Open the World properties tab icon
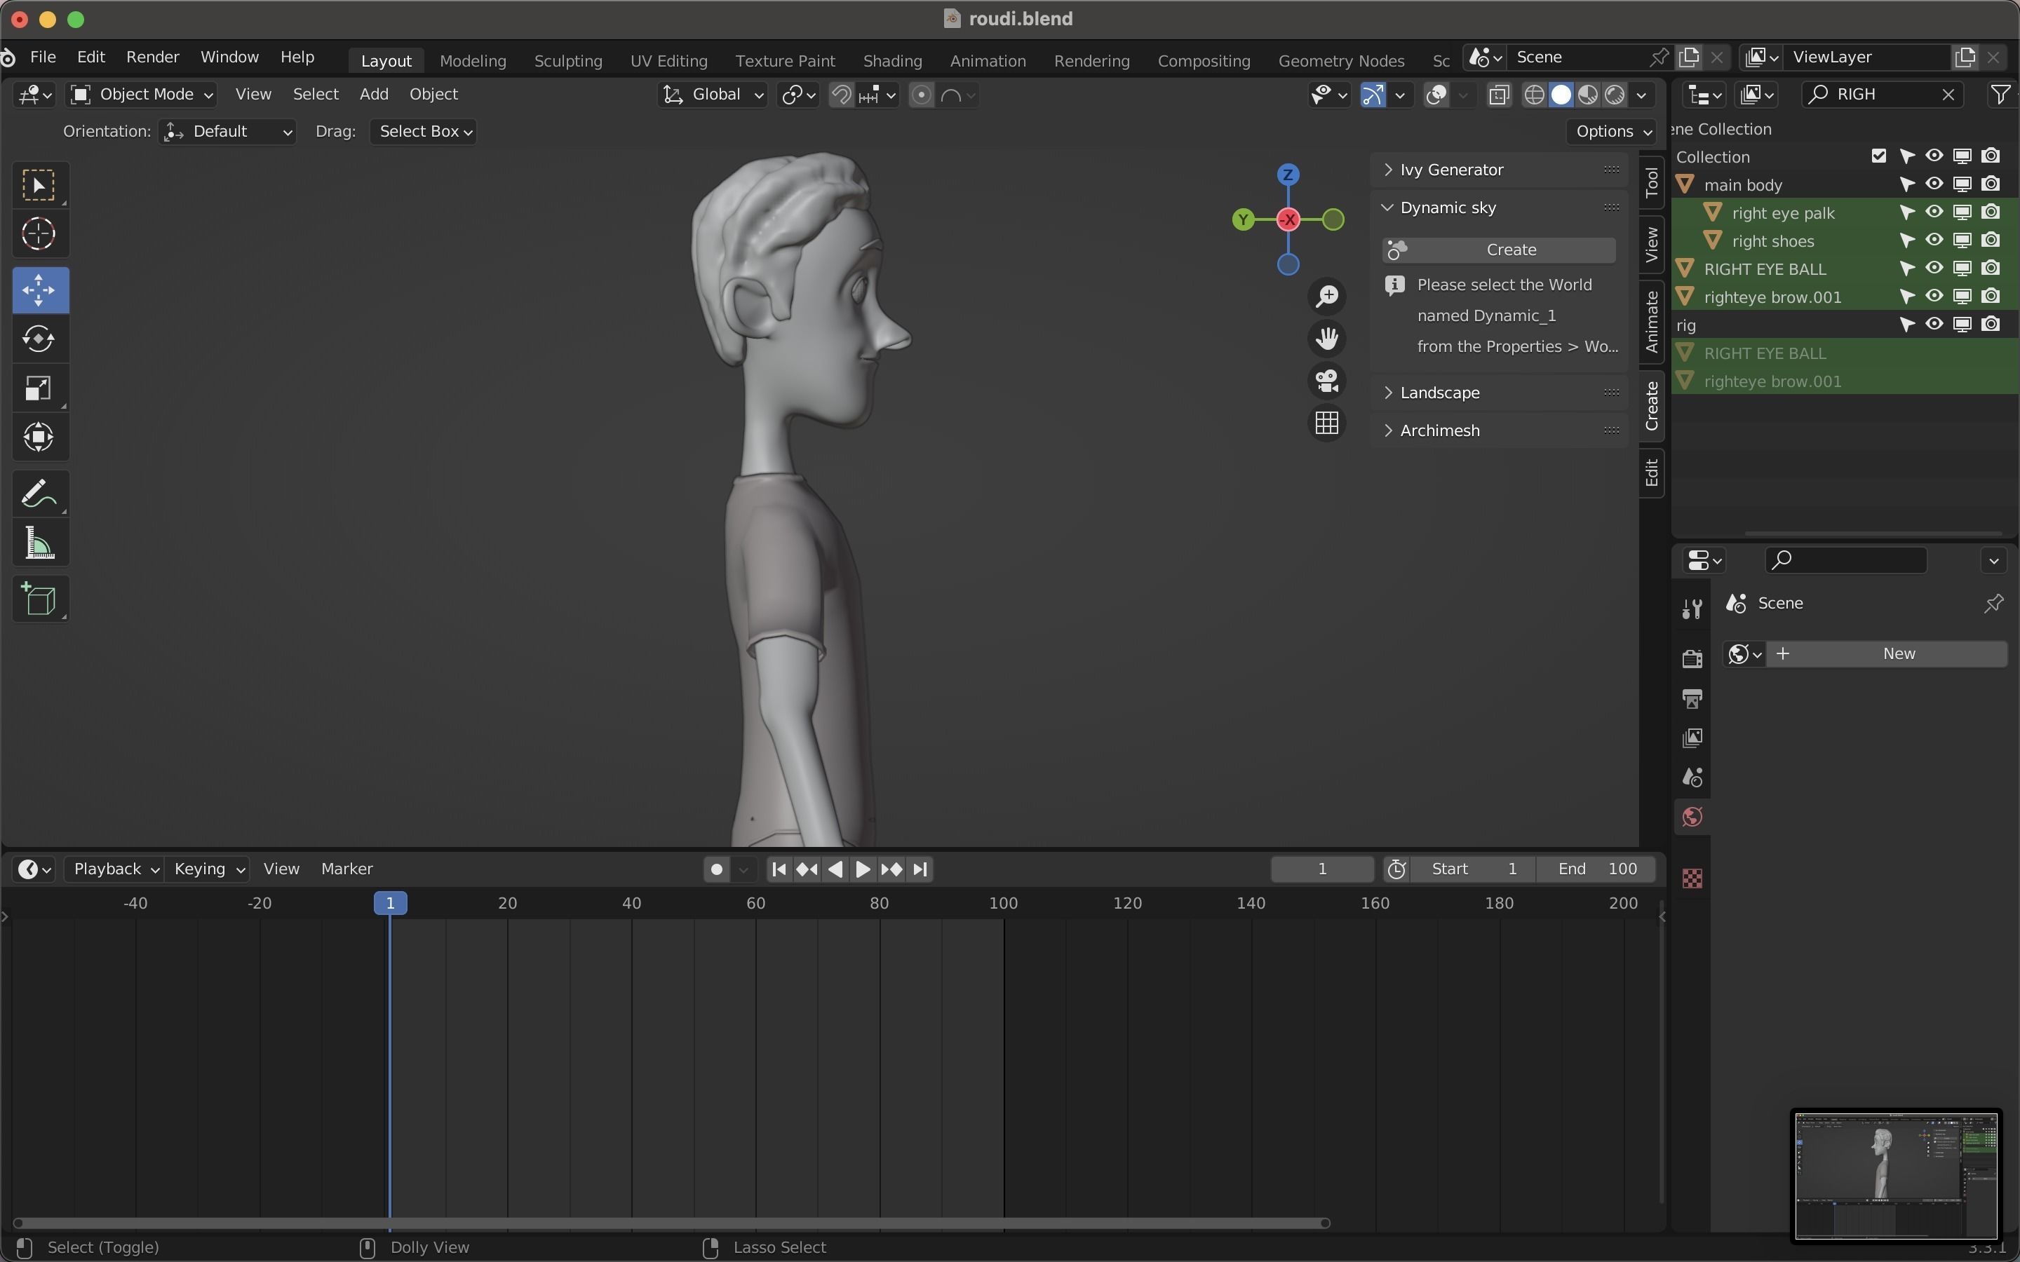 pos(1692,817)
